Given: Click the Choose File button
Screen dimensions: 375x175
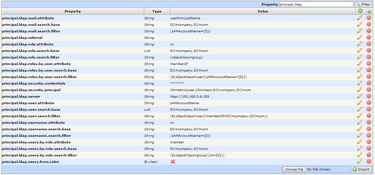Looking at the screenshot, I should click(294, 169).
